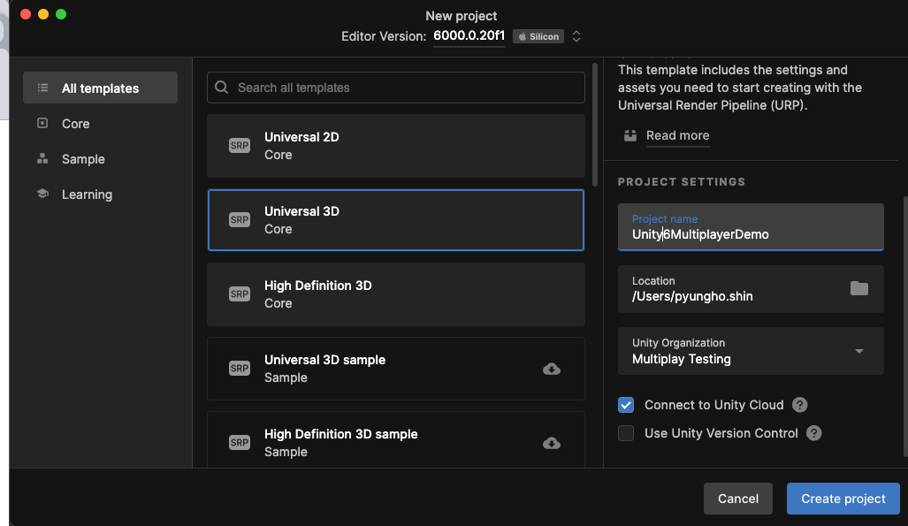Click the Create project button
The width and height of the screenshot is (908, 526).
coord(843,499)
